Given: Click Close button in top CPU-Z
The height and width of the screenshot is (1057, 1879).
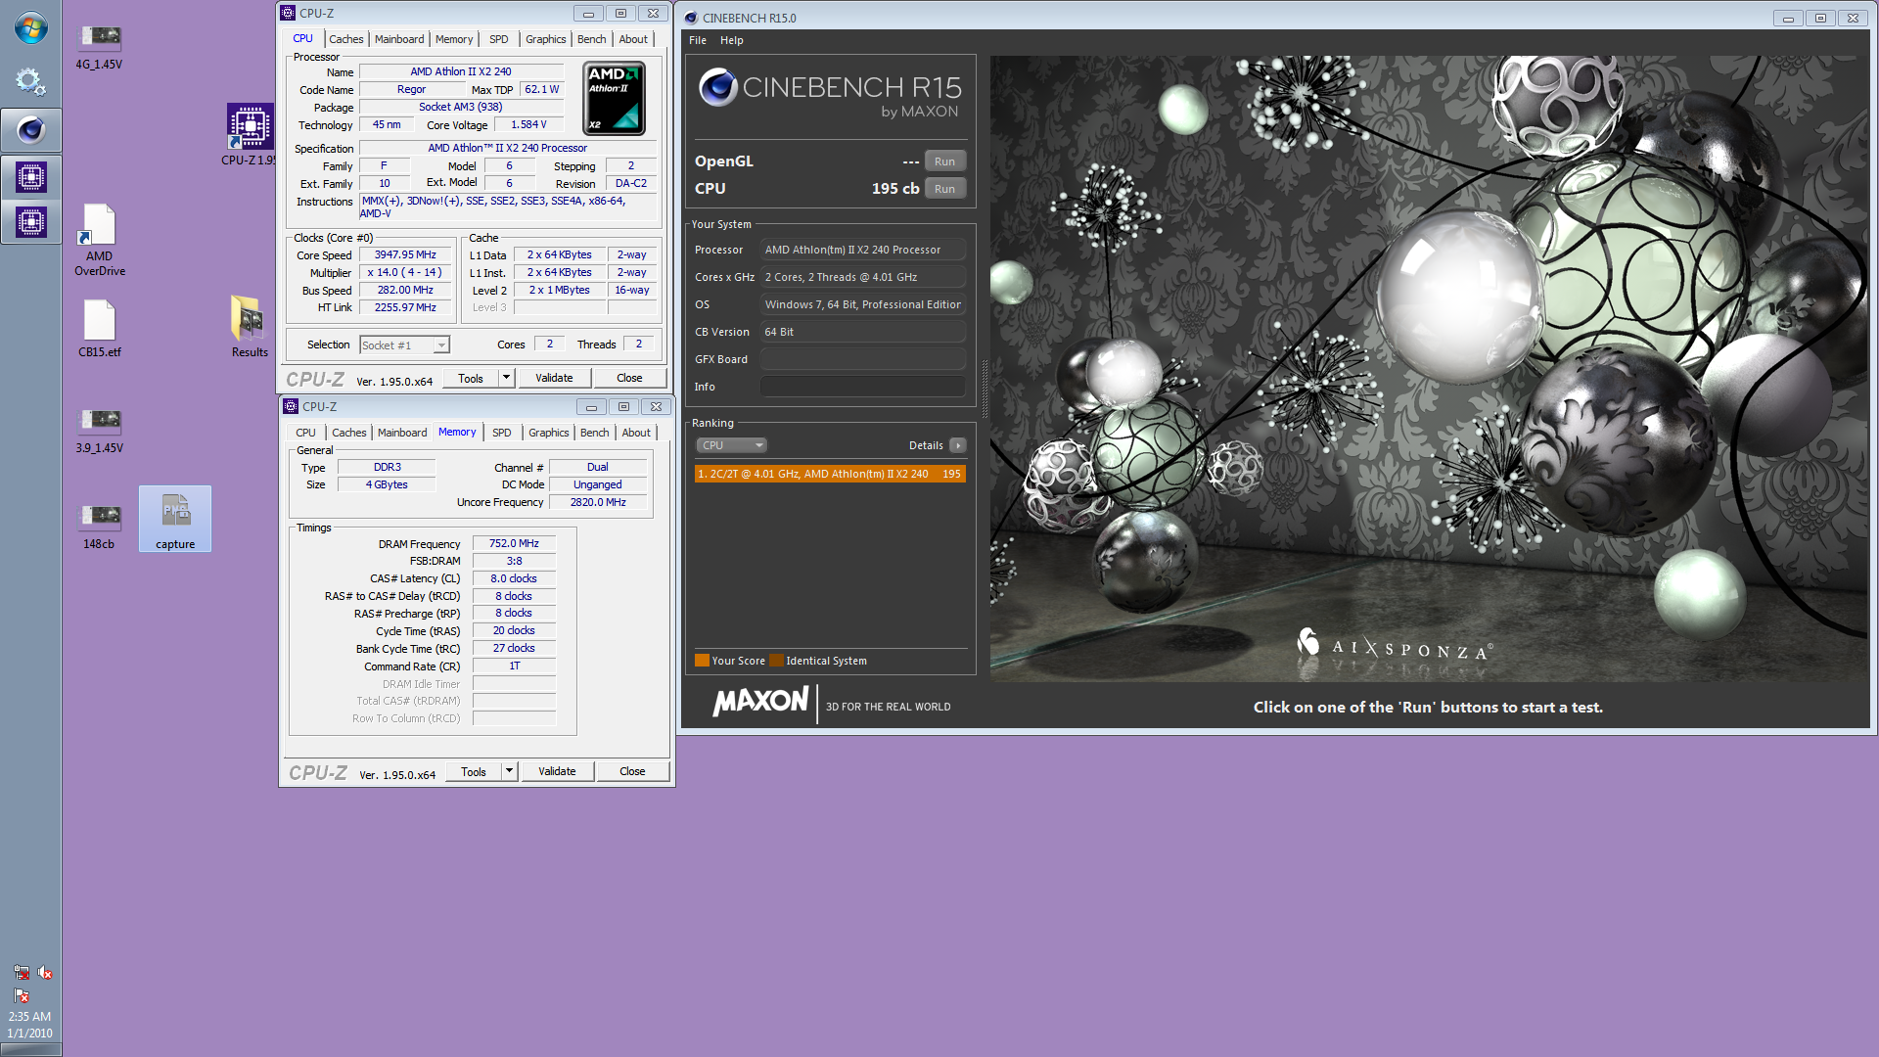Looking at the screenshot, I should click(x=629, y=378).
